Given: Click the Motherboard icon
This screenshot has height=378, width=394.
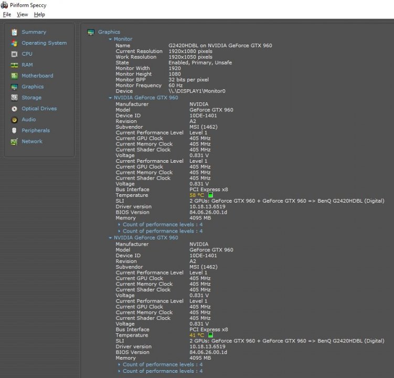Looking at the screenshot, I should tap(14, 76).
